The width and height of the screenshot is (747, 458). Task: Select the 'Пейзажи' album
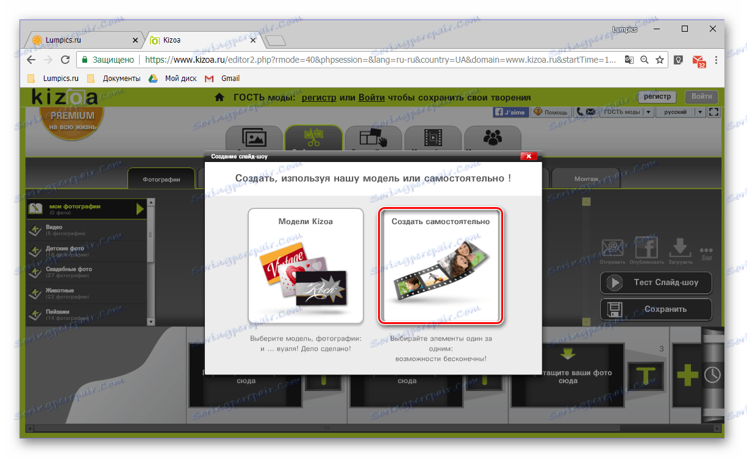pyautogui.click(x=87, y=314)
